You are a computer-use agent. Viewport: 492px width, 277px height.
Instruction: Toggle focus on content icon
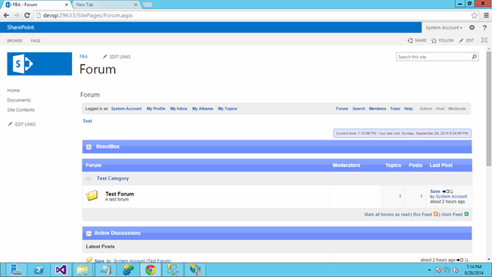click(x=484, y=40)
